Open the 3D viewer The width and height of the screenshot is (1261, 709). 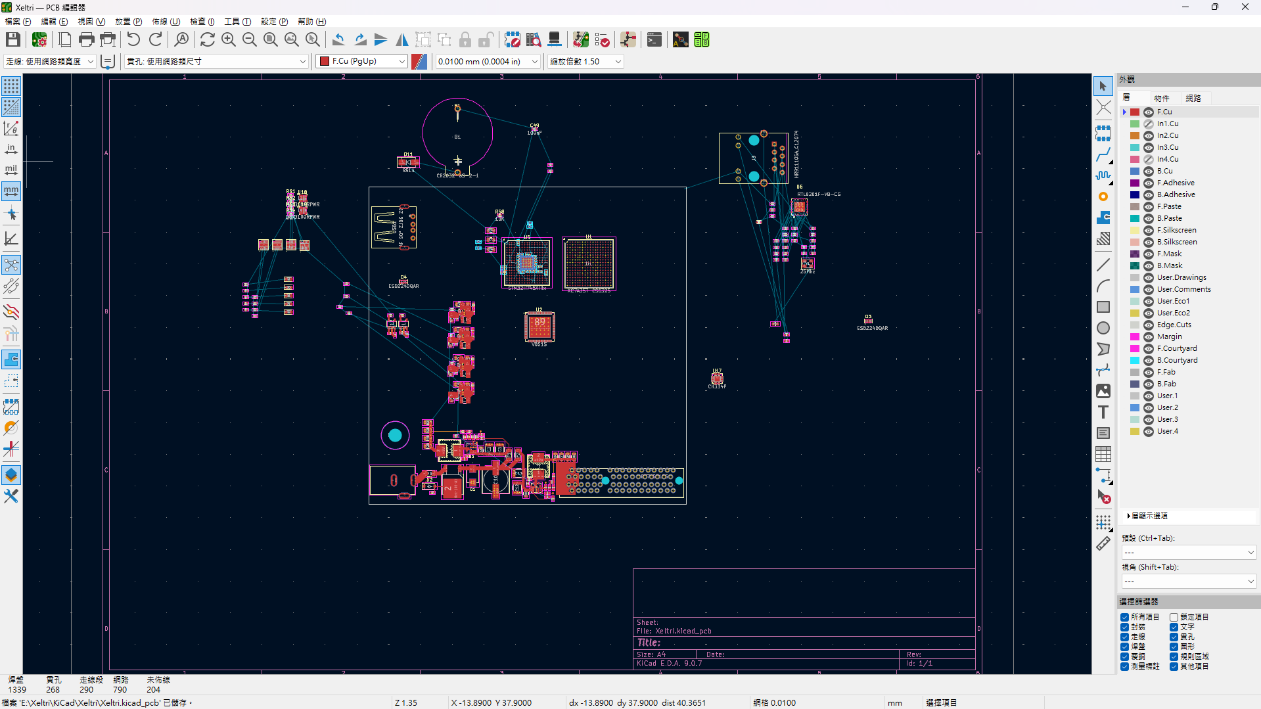(x=555, y=39)
